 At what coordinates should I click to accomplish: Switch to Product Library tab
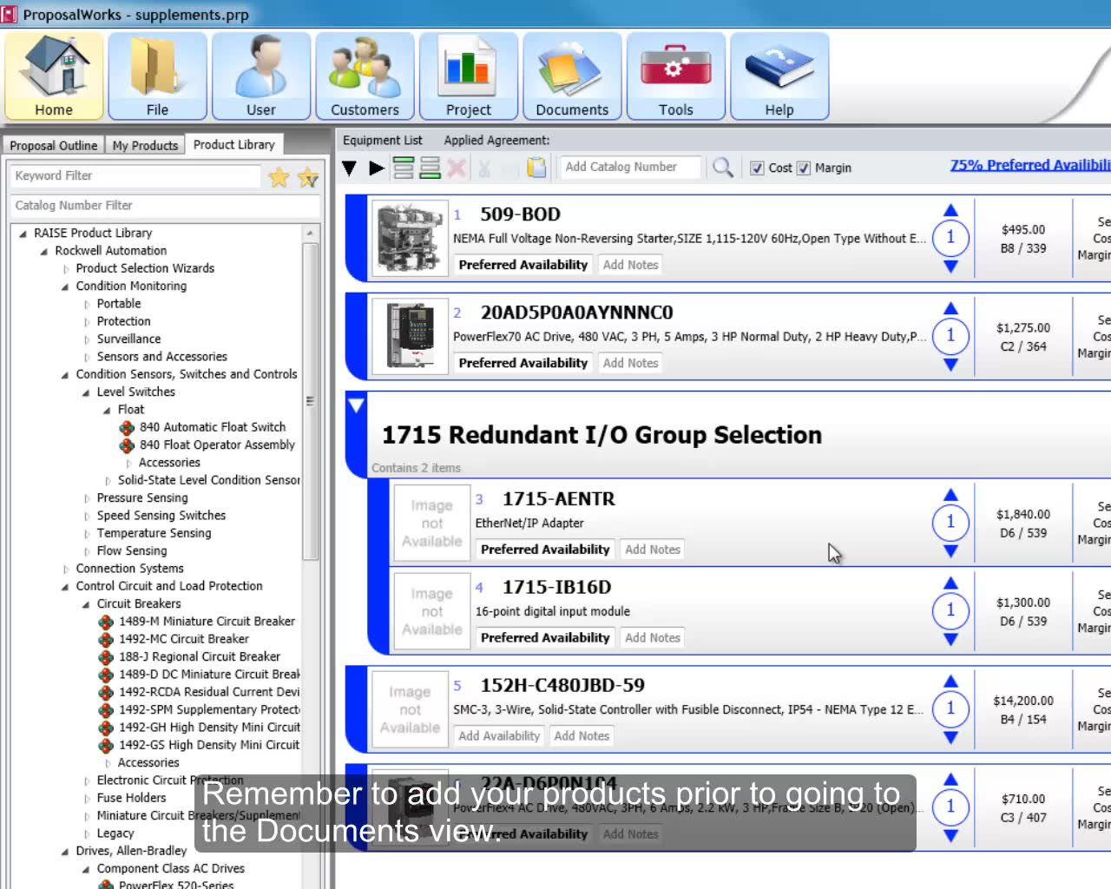pos(234,144)
